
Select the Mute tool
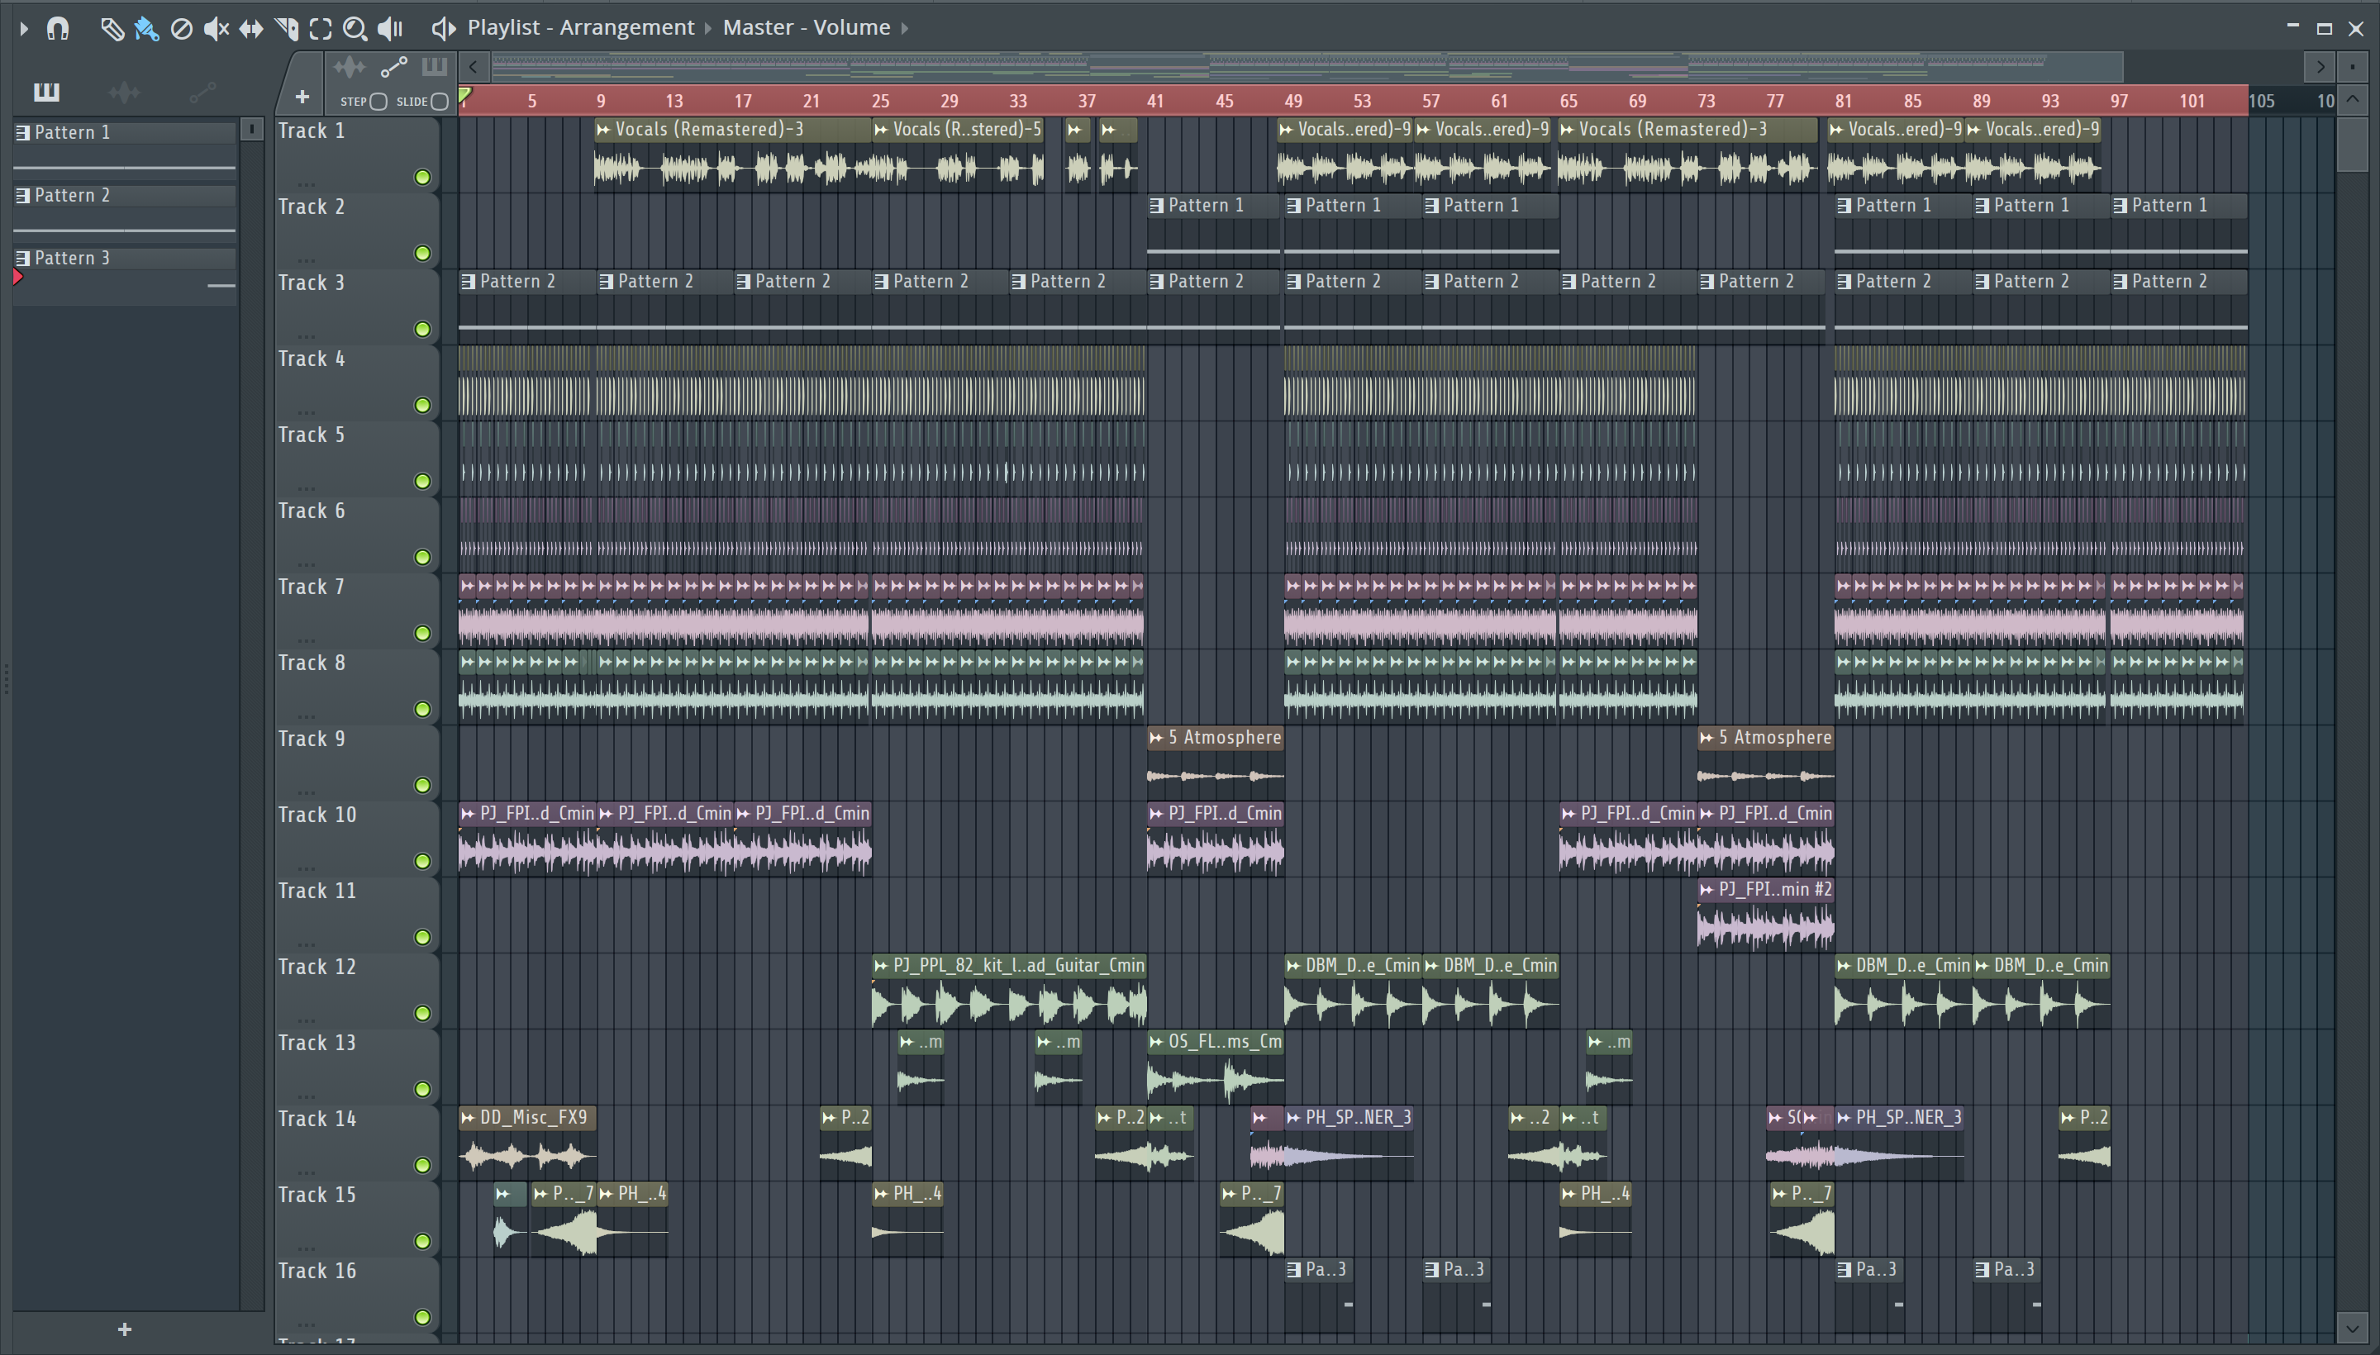click(x=216, y=29)
